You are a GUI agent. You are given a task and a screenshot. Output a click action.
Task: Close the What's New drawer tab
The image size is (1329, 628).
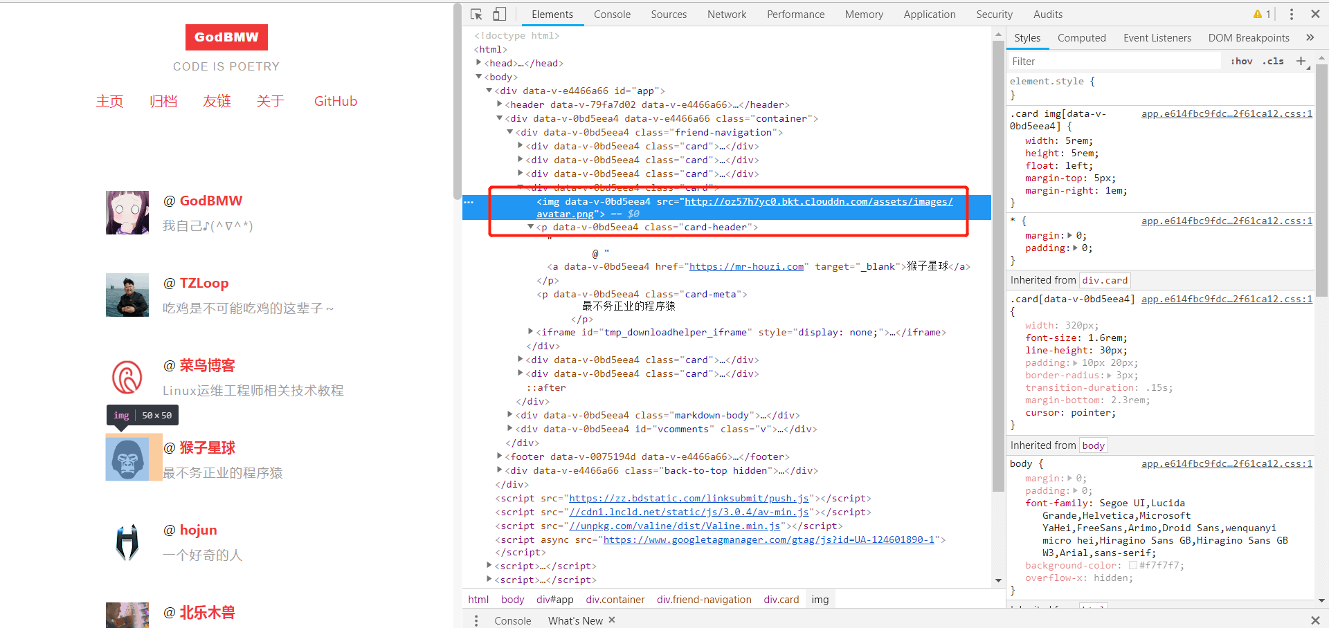612,620
